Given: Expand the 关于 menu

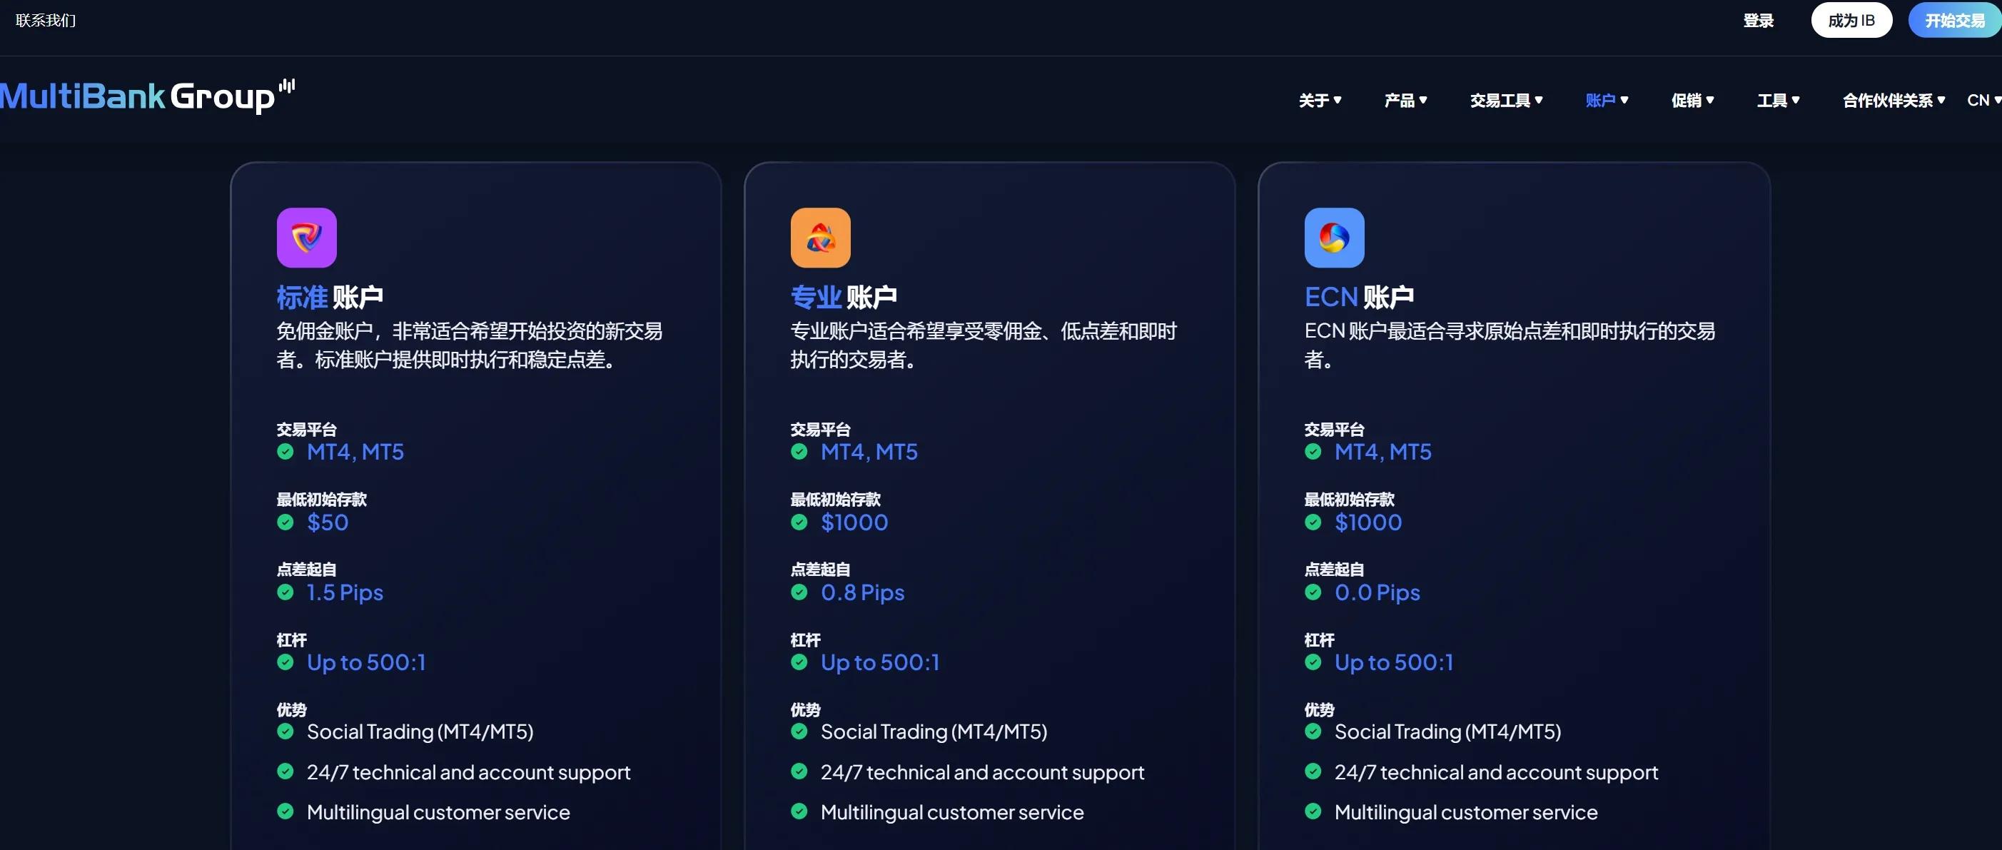Looking at the screenshot, I should pyautogui.click(x=1320, y=100).
